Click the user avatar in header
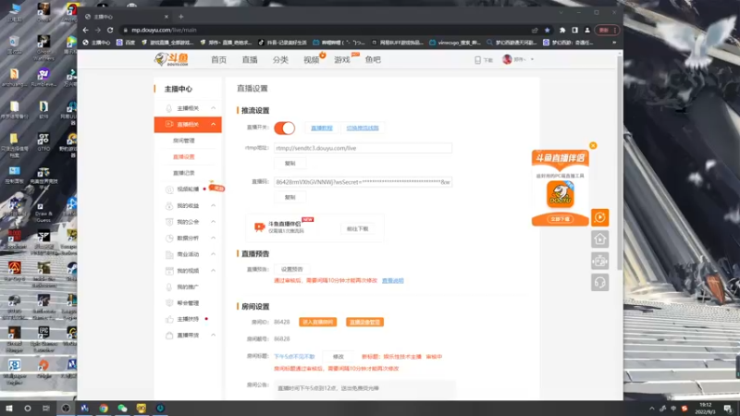This screenshot has height=416, width=740. pyautogui.click(x=507, y=59)
